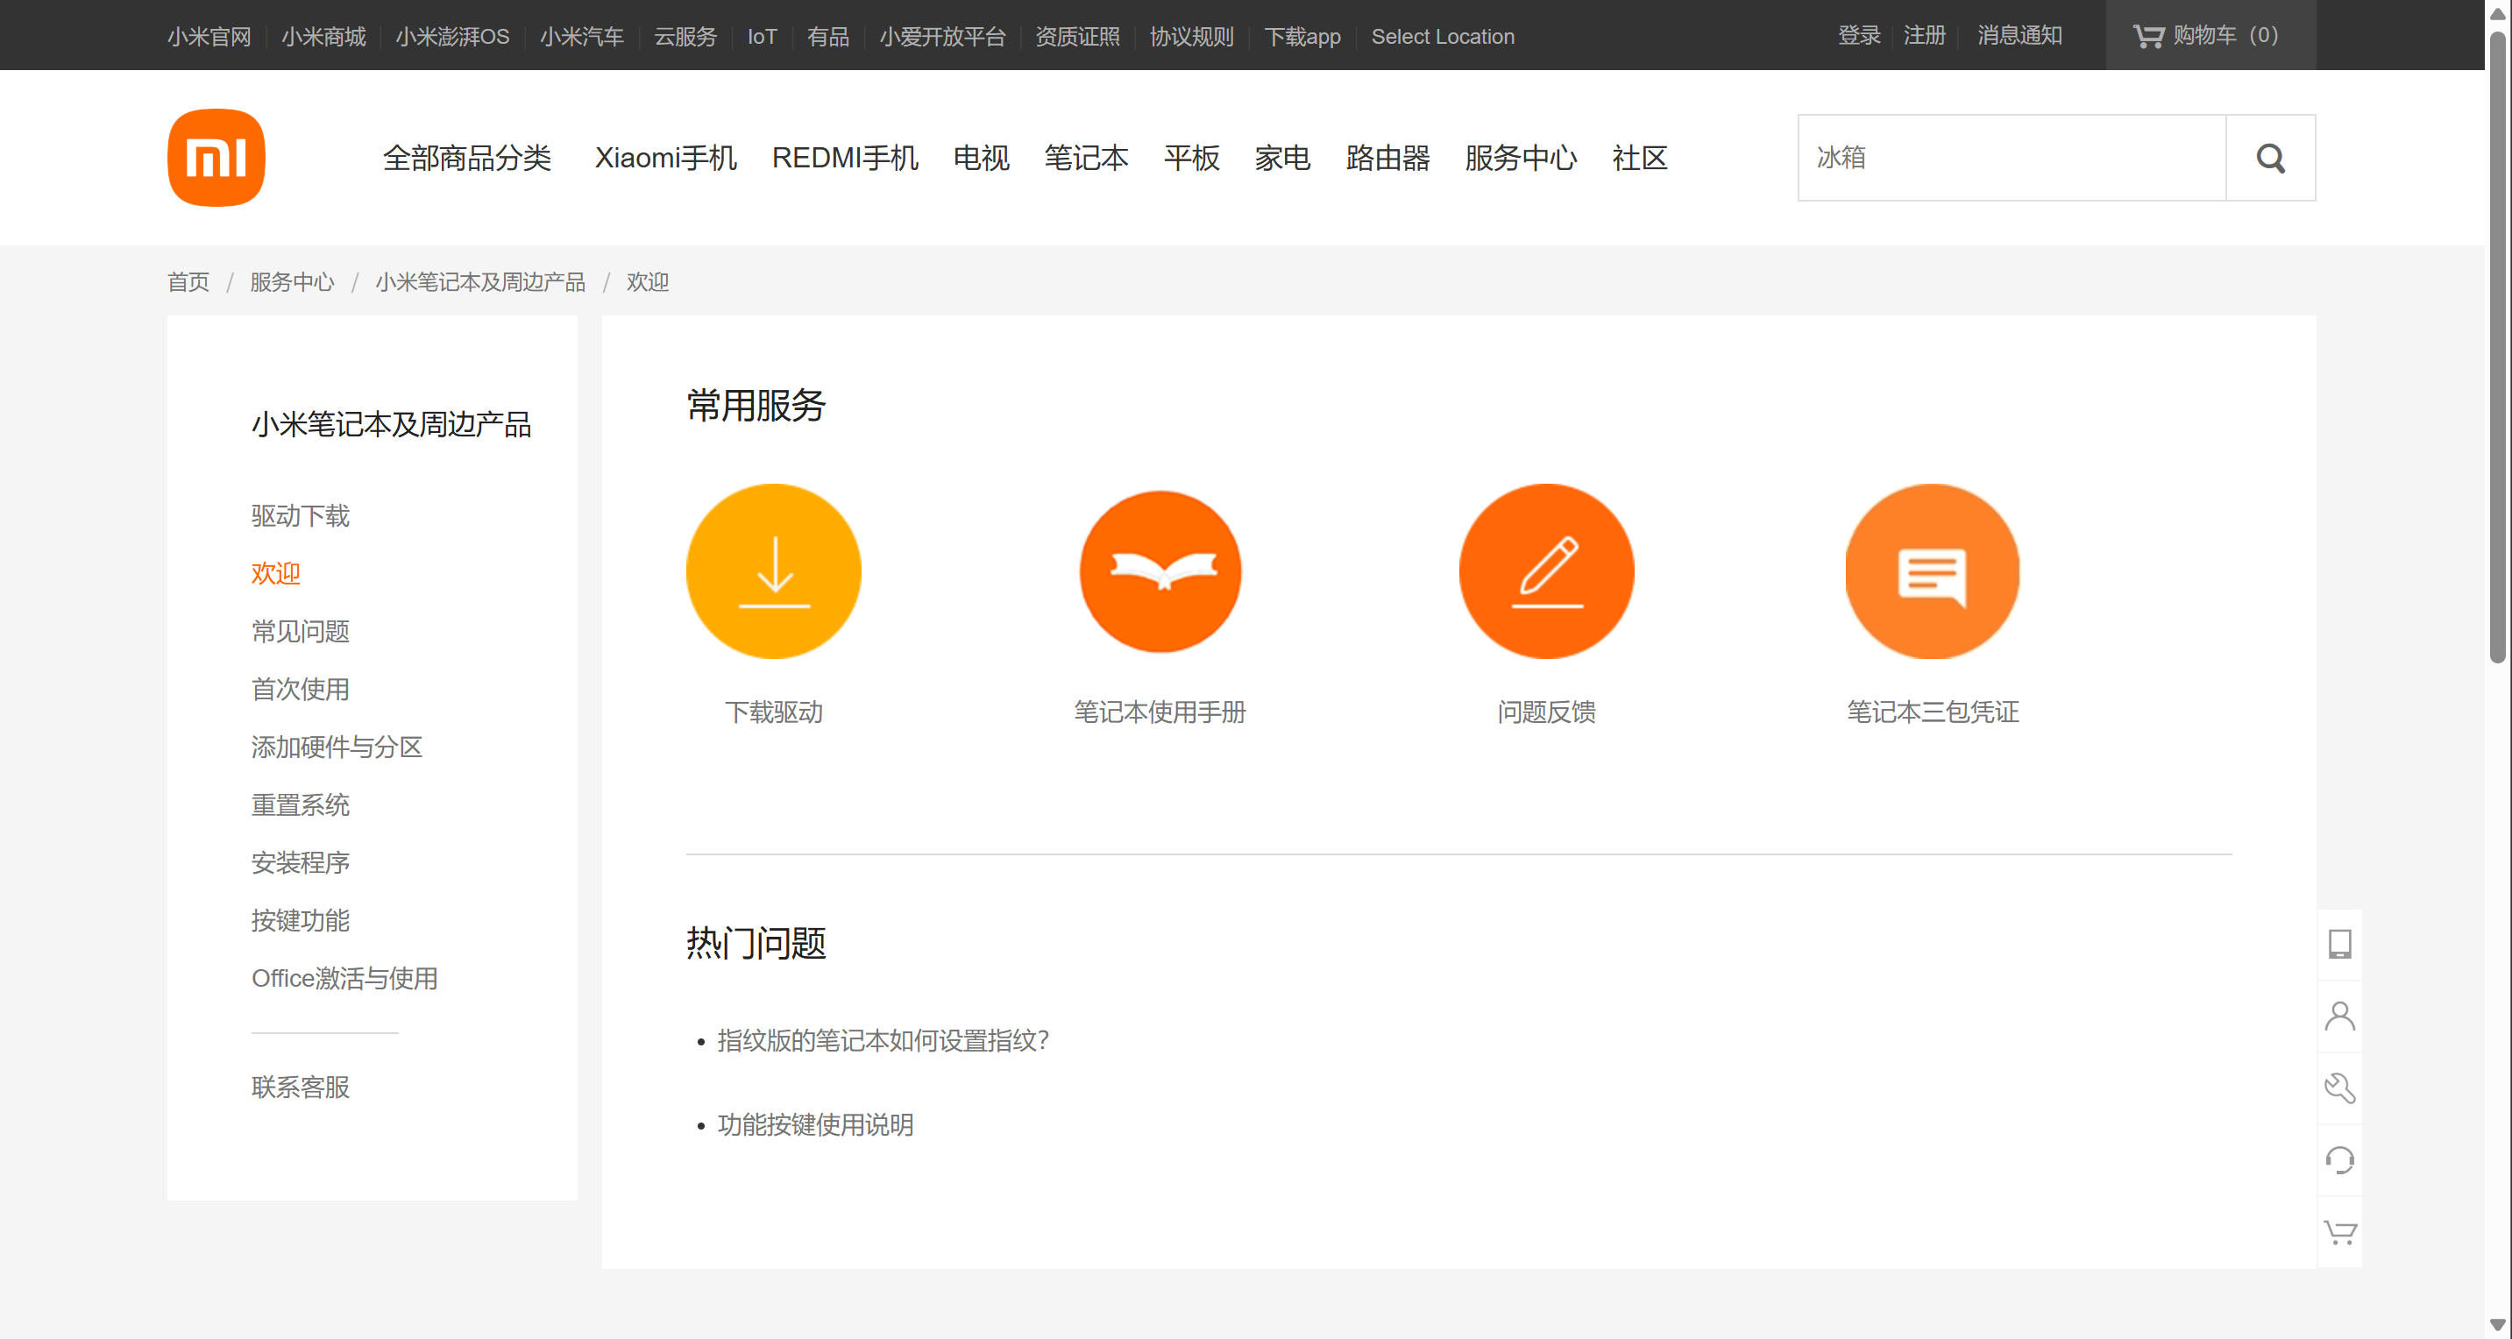This screenshot has width=2512, height=1339.
Task: Click the search field showing 冰箱
Action: pyautogui.click(x=2012, y=158)
